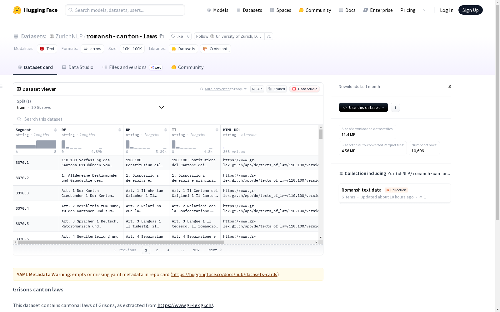This screenshot has height=312, width=500.
Task: Open the Romansh text data collection
Action: 395,193
